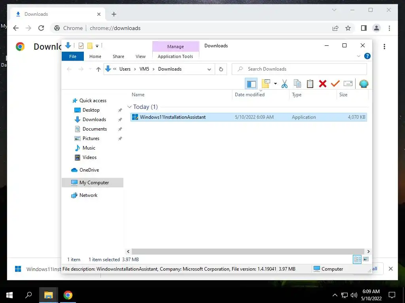Viewport: 405px width, 303px height.
Task: Open the Home ribbon tab
Action: (x=95, y=56)
